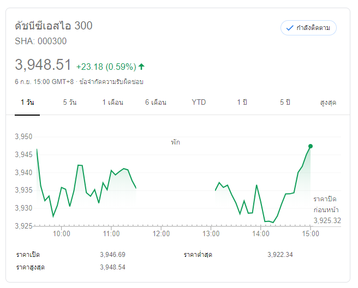Click the checkmark icon in follow button

pos(290,28)
